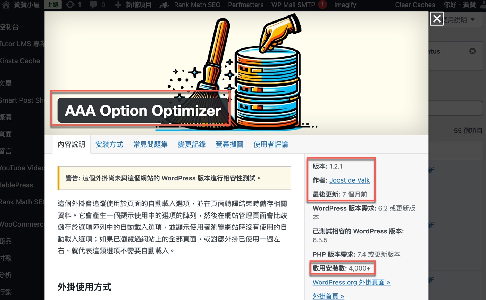Viewport: 486px width, 300px height.
Task: Open 分析 in the sidebar
Action: pyautogui.click(x=6, y=275)
